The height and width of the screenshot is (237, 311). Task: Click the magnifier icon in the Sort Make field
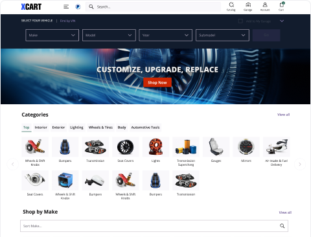coord(282,226)
